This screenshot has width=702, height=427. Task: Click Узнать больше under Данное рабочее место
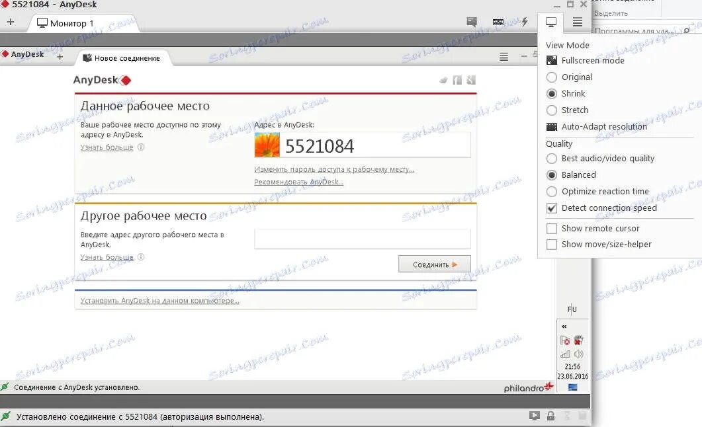pos(107,147)
